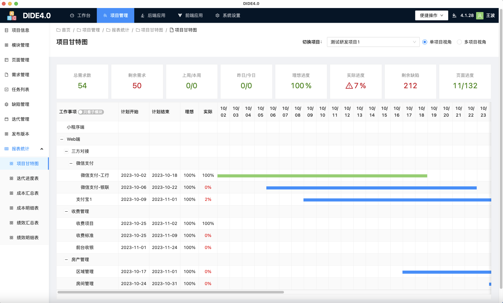
Task: Collapse the 收费管理 tree node
Action: [x=66, y=212]
